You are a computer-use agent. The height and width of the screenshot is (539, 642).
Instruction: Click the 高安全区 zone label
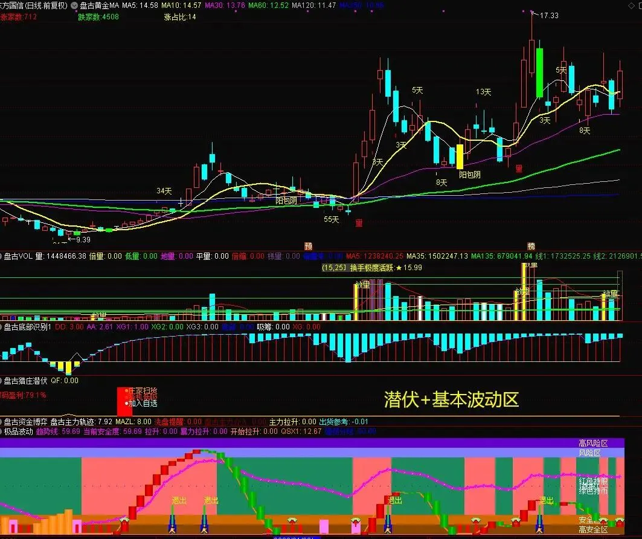click(593, 530)
